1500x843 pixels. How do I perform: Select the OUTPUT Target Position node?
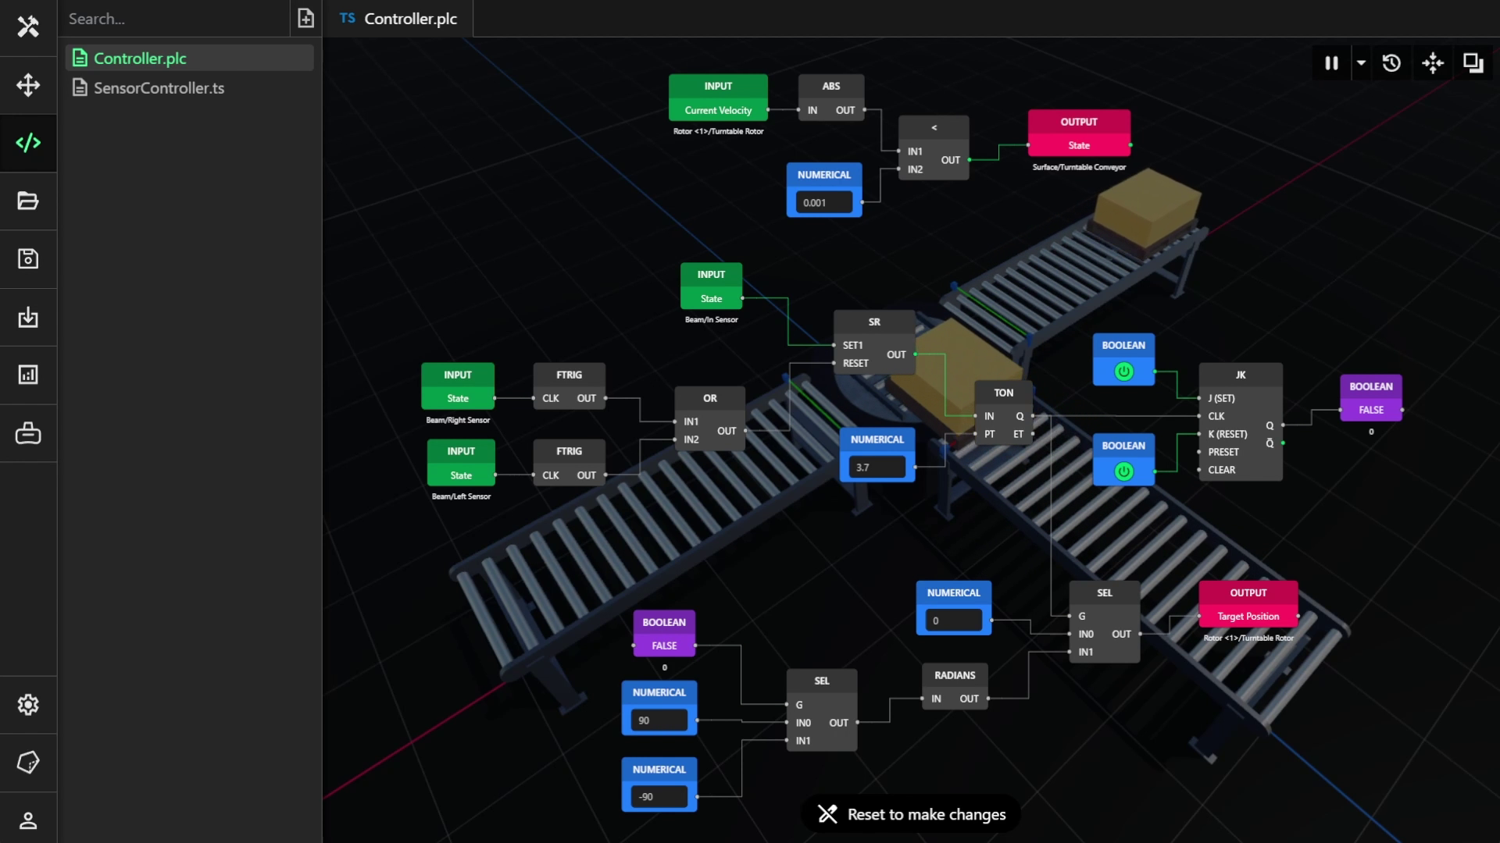[x=1248, y=604]
